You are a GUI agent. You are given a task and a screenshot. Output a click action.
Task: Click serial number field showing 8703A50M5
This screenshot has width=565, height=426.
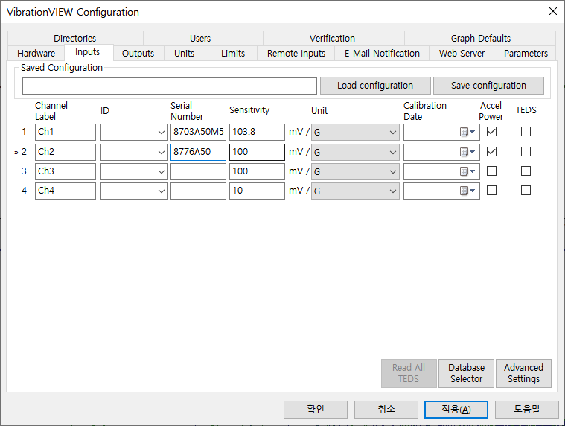pyautogui.click(x=198, y=132)
